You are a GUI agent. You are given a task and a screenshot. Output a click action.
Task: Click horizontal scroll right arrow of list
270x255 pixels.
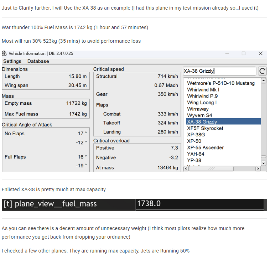(258, 169)
